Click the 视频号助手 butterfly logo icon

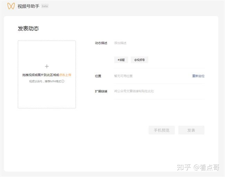pyautogui.click(x=11, y=6)
